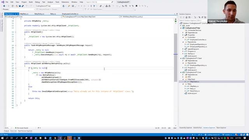Screen dimensions: 249x140
Task: Click the vertical editor scrollbar thumb
Action: (175, 58)
